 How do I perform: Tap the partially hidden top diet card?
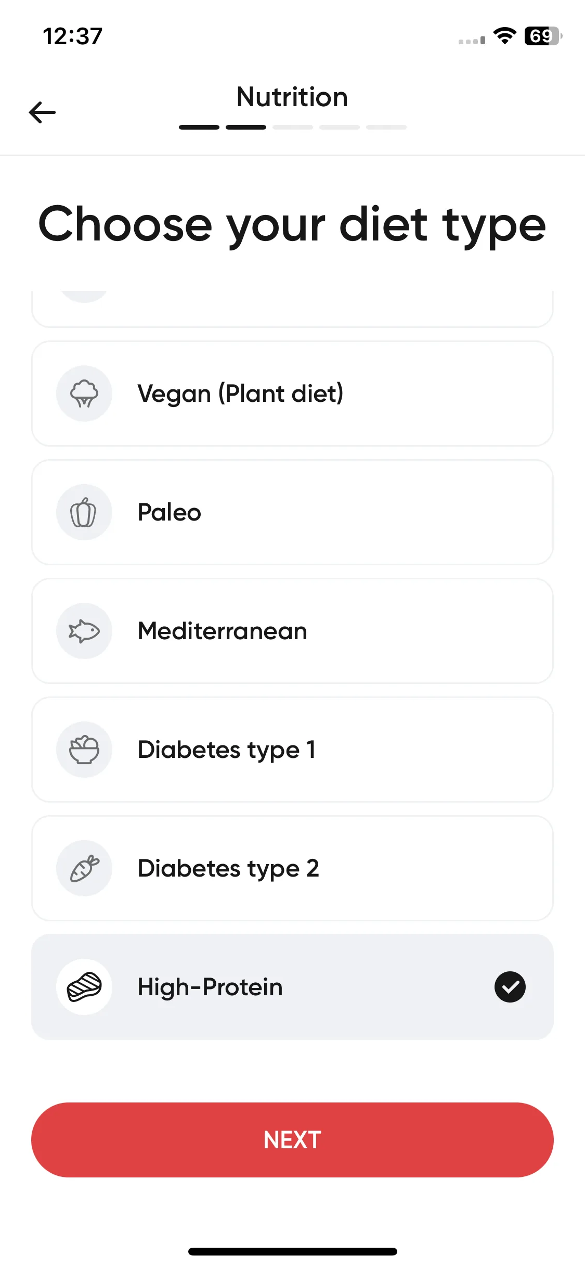[292, 309]
